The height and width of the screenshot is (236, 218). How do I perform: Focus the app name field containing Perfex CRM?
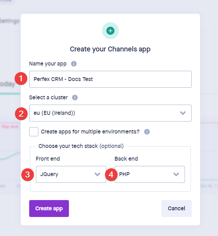110,79
